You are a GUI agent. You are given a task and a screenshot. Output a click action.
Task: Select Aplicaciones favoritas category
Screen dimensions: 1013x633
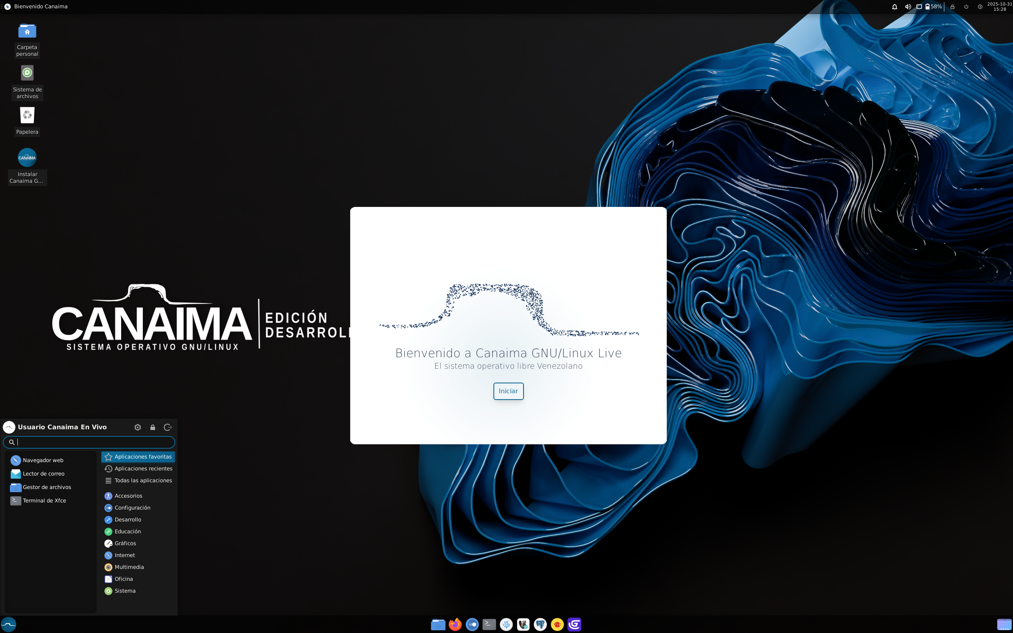pyautogui.click(x=138, y=457)
